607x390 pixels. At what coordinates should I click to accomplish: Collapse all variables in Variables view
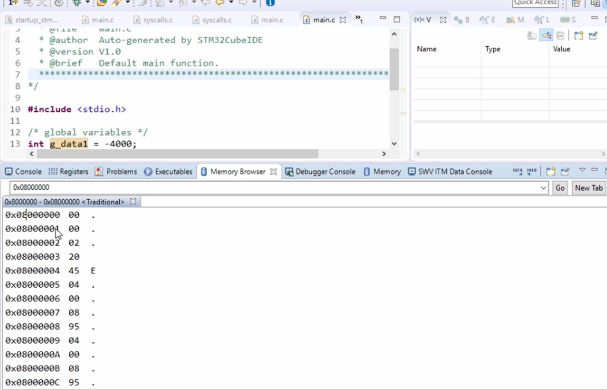point(560,36)
